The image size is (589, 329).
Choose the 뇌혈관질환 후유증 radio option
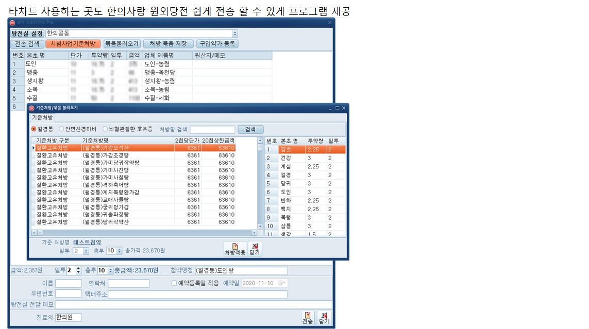[x=105, y=129]
